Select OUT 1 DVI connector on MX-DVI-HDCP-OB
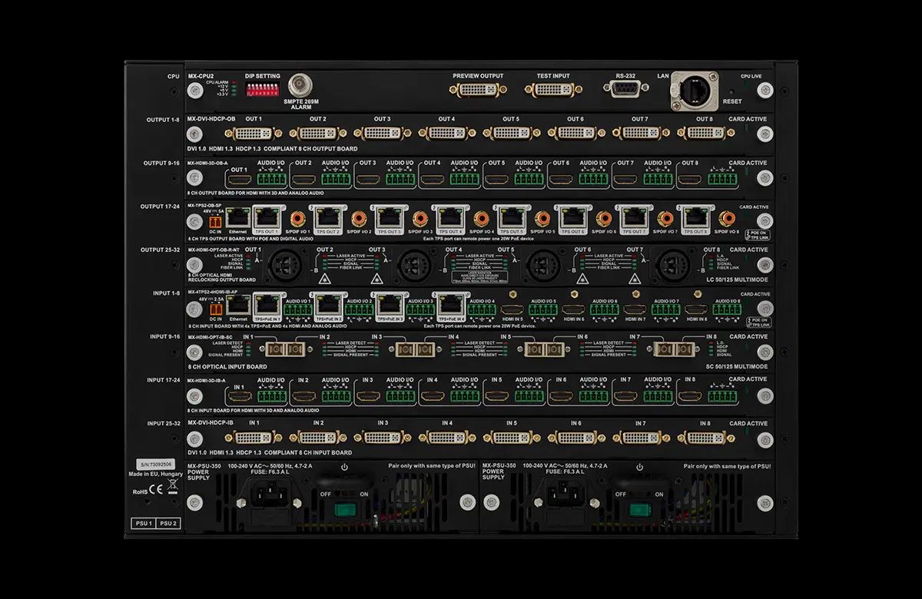This screenshot has width=922, height=599. 254,132
